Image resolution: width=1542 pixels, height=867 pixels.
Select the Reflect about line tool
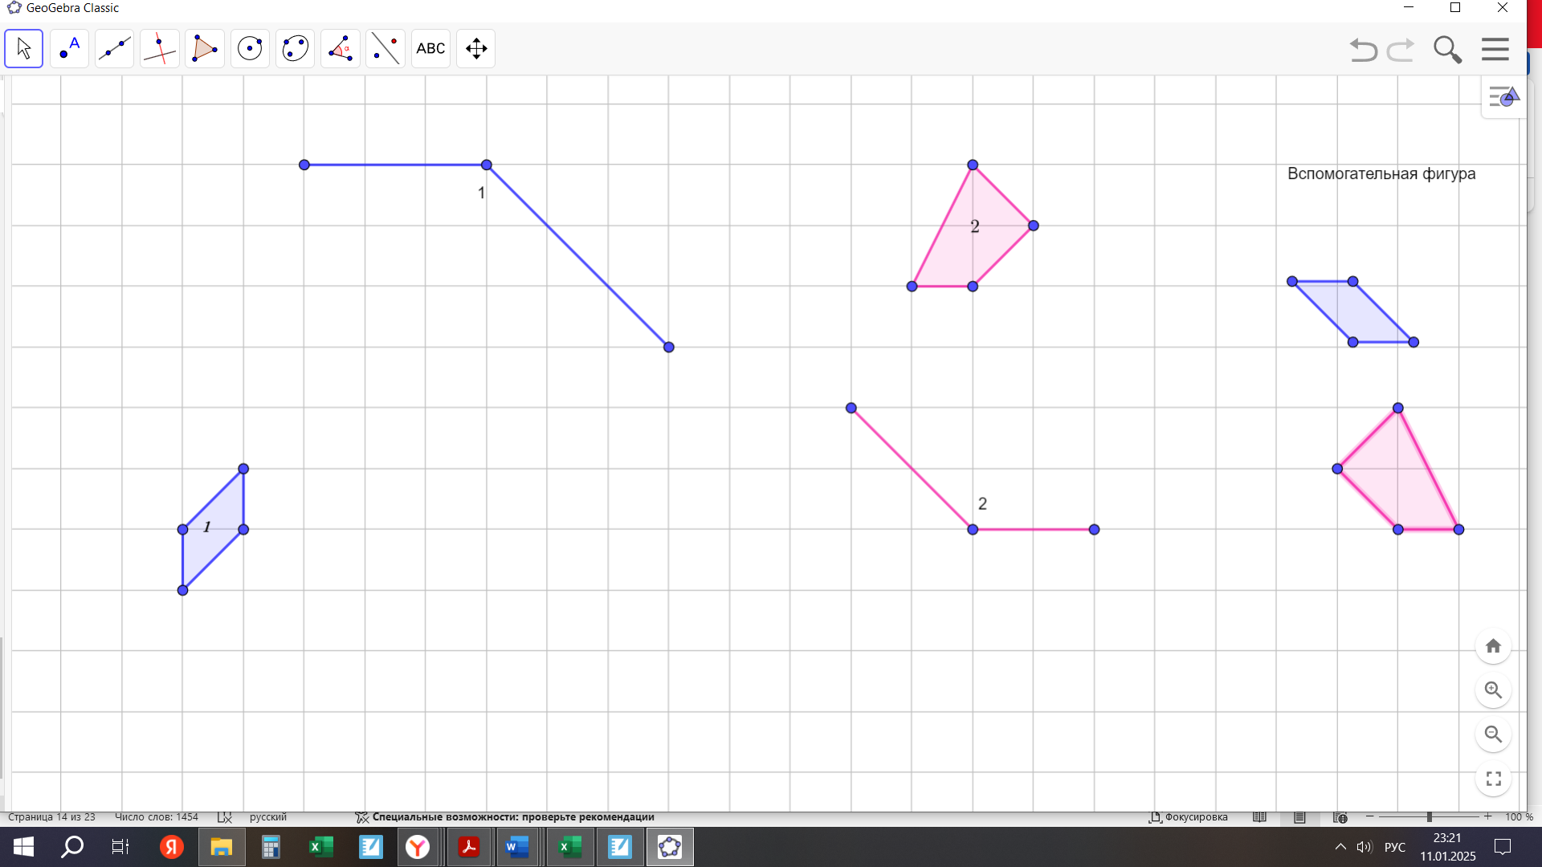coord(385,49)
